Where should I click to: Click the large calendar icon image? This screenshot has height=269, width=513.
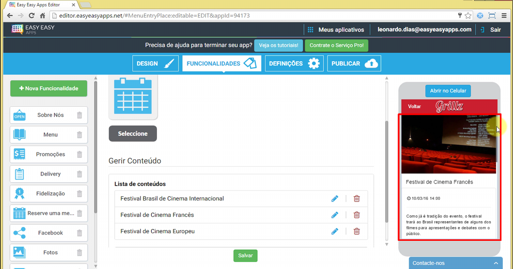[133, 96]
